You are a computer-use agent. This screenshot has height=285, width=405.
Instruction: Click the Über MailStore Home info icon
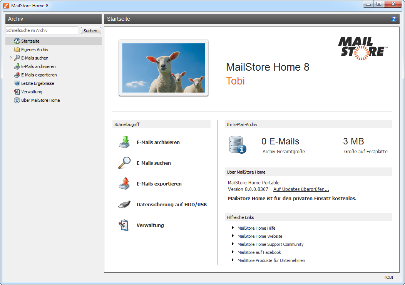tap(17, 100)
